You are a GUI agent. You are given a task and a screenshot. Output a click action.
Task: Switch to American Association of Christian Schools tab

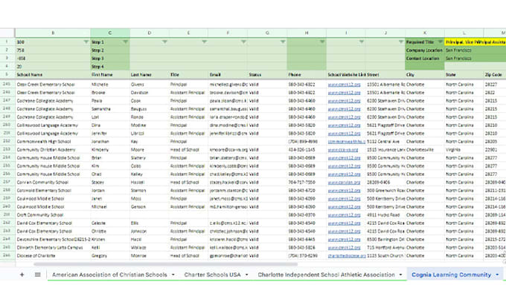click(x=109, y=275)
